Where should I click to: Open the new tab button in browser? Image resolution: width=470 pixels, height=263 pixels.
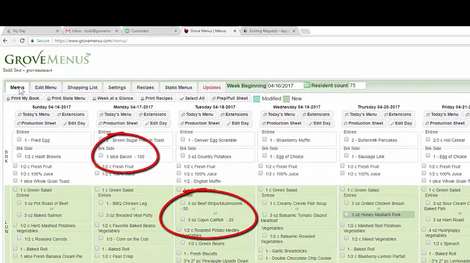305,31
